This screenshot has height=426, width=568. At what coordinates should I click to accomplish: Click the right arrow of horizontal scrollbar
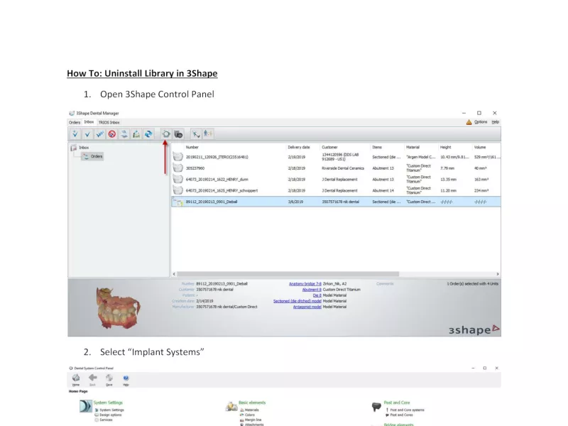pos(498,274)
